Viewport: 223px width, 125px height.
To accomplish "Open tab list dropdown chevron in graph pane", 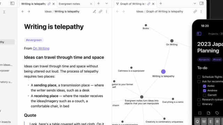I will 195,3.
